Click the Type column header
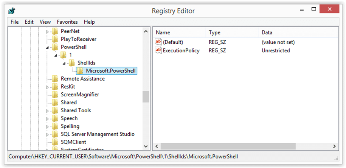Image resolution: width=346 pixels, height=168 pixels. [x=214, y=33]
